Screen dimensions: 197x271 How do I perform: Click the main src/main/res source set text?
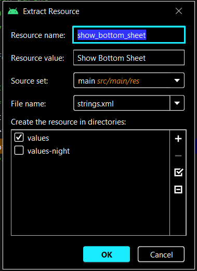click(109, 81)
